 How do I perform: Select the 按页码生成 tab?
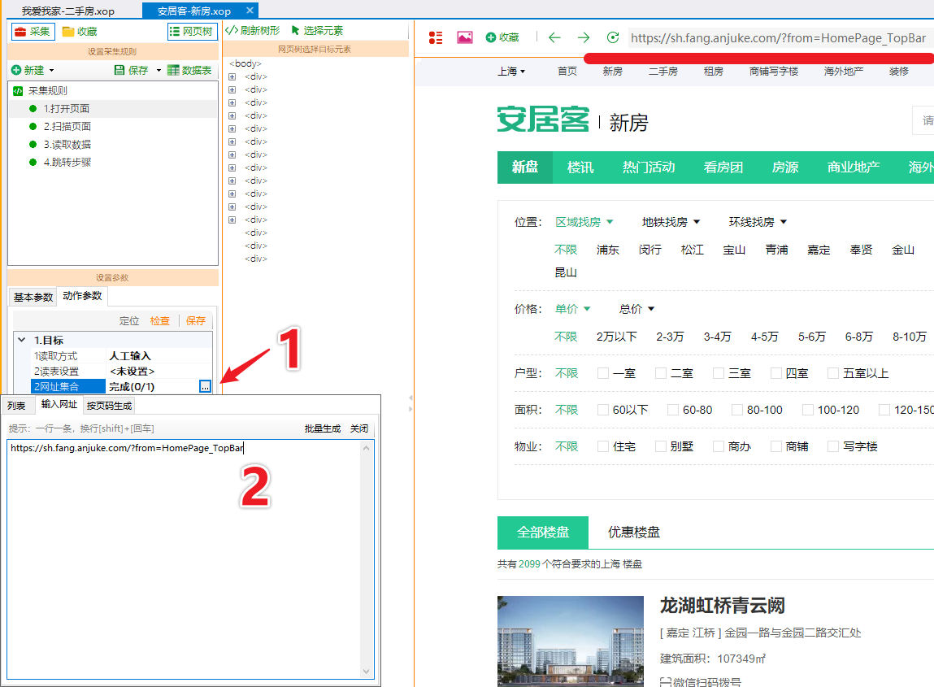[109, 406]
